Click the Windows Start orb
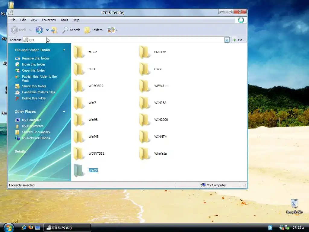 coord(9,228)
